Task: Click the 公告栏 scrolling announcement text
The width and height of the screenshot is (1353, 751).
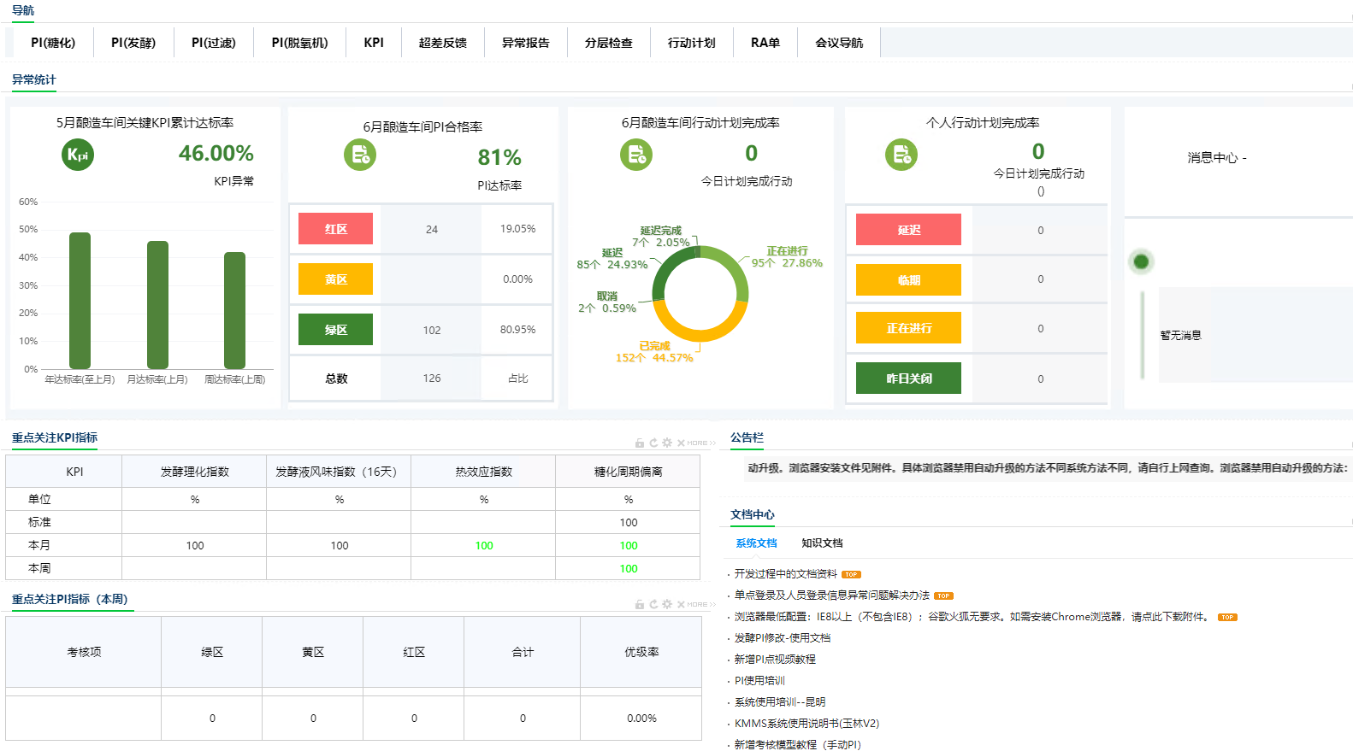Action: pyautogui.click(x=1048, y=468)
